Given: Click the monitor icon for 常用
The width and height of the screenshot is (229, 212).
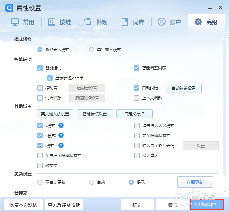Looking at the screenshot, I should point(15,22).
